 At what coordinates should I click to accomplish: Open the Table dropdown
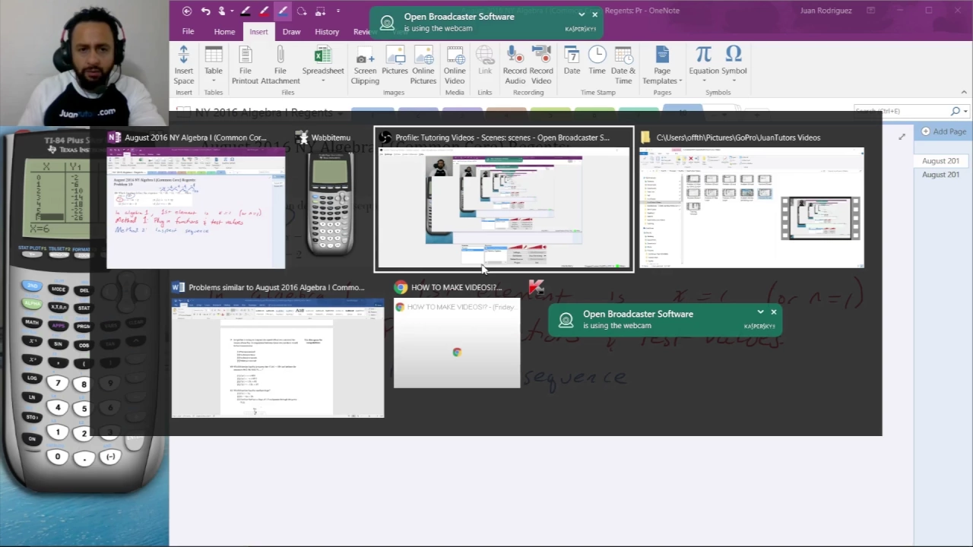click(x=214, y=65)
